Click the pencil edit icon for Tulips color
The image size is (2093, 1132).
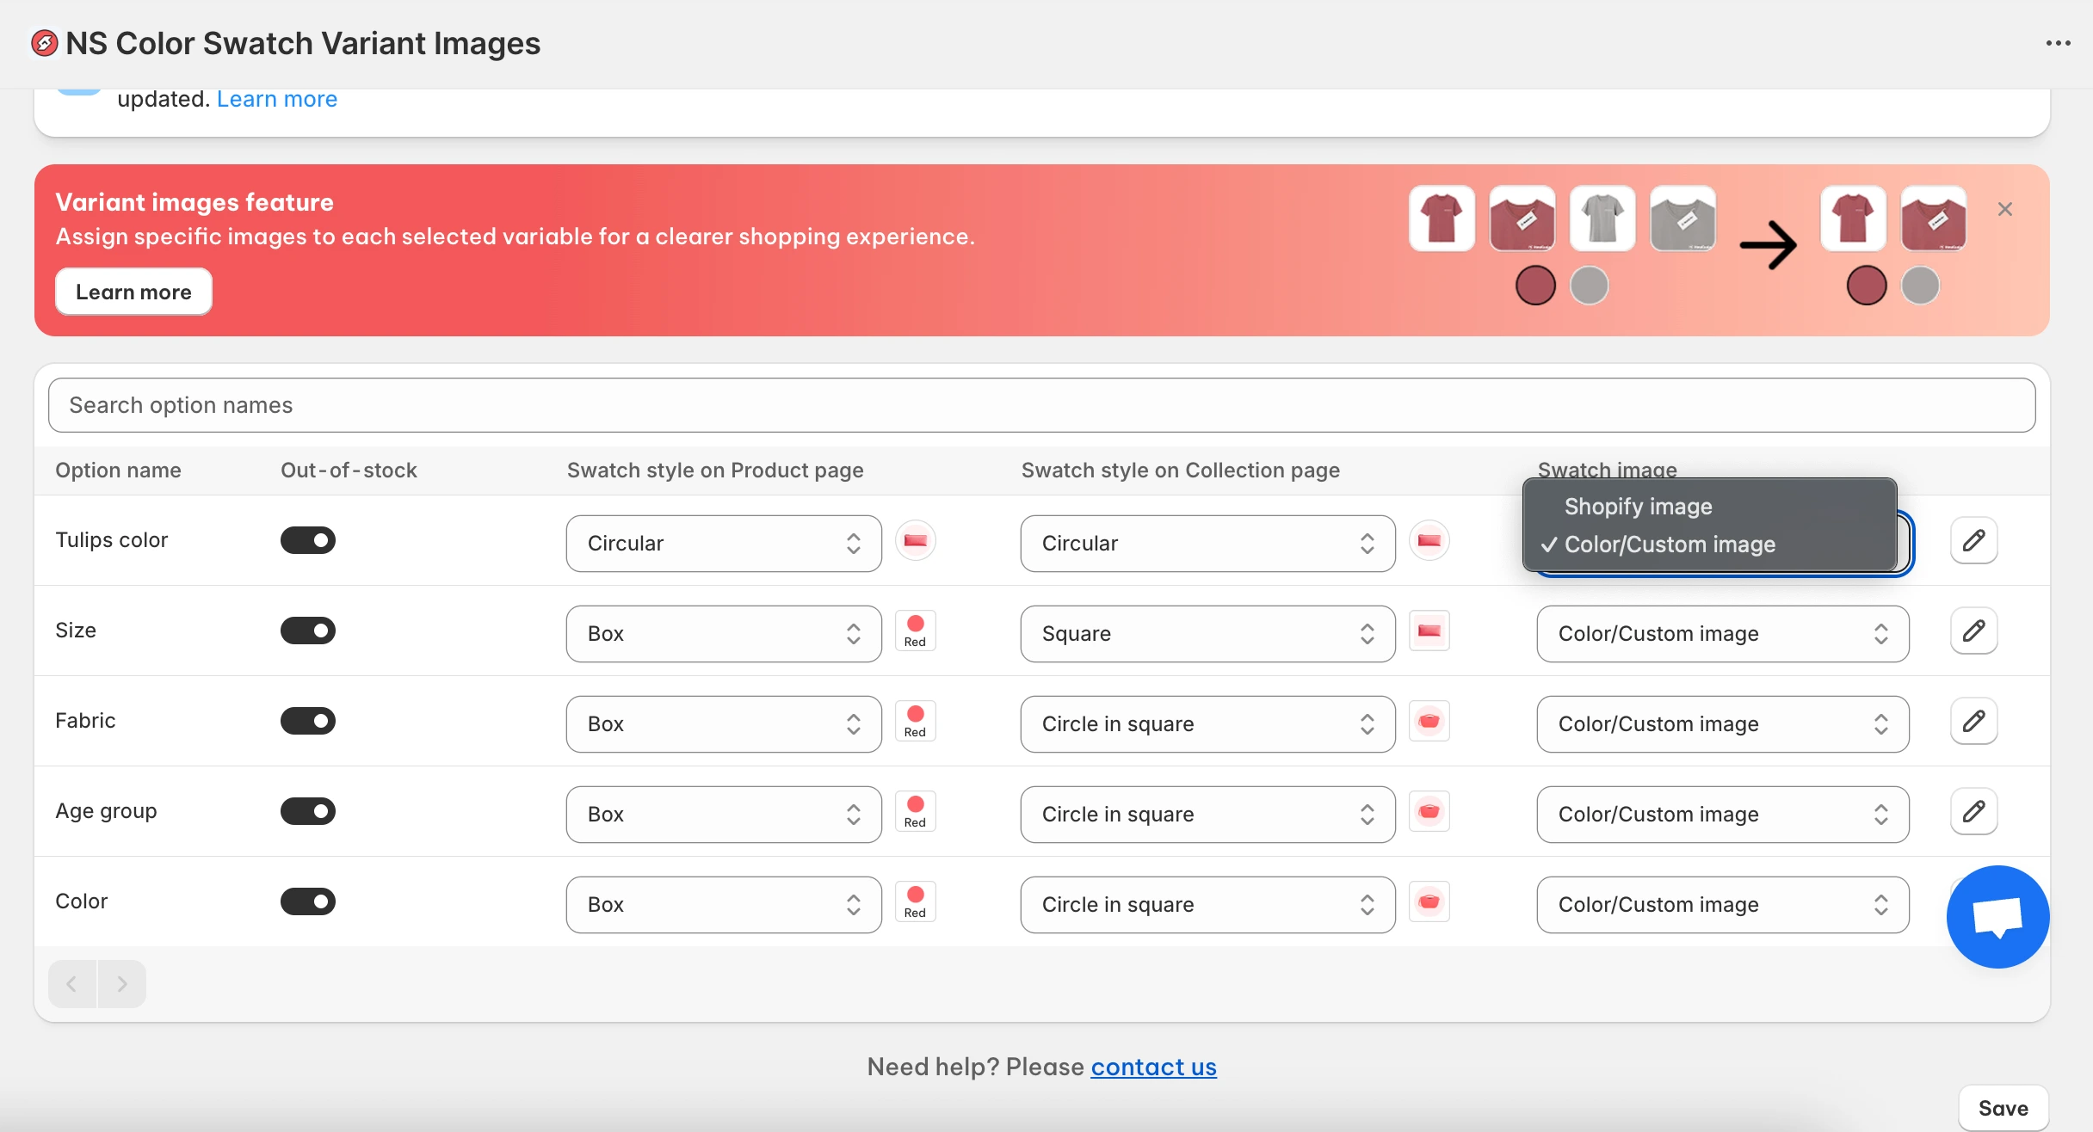1973,540
